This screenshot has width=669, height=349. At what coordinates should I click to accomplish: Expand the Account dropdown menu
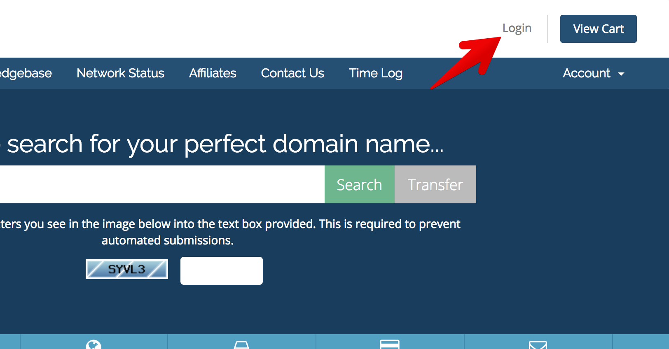(587, 73)
